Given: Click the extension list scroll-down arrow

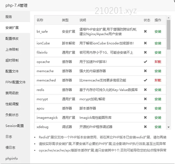Looking at the screenshot, I should [x=169, y=127].
